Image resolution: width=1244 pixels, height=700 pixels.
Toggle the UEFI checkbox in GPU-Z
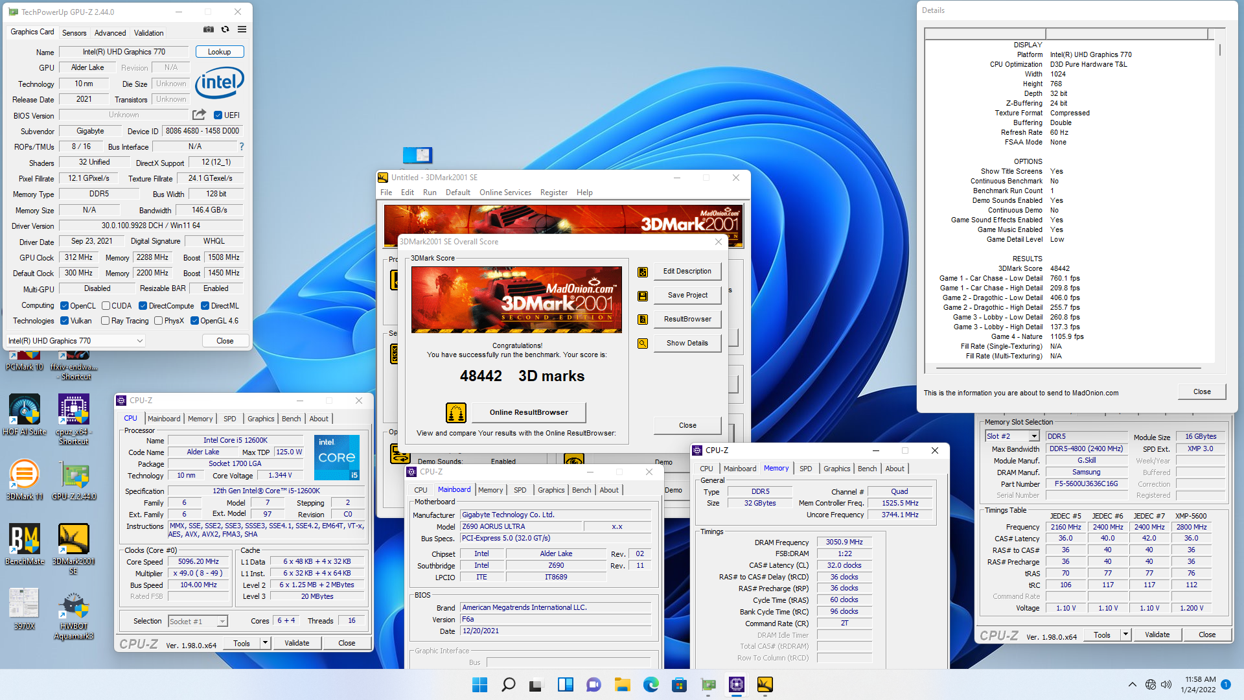click(x=218, y=115)
